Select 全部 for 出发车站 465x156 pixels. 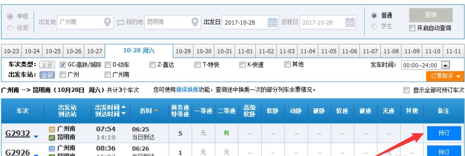(47, 75)
